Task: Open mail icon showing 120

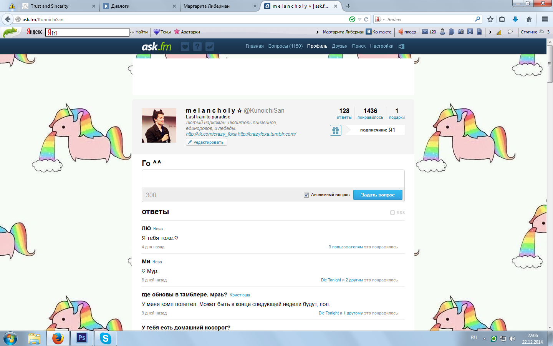Action: click(x=429, y=32)
